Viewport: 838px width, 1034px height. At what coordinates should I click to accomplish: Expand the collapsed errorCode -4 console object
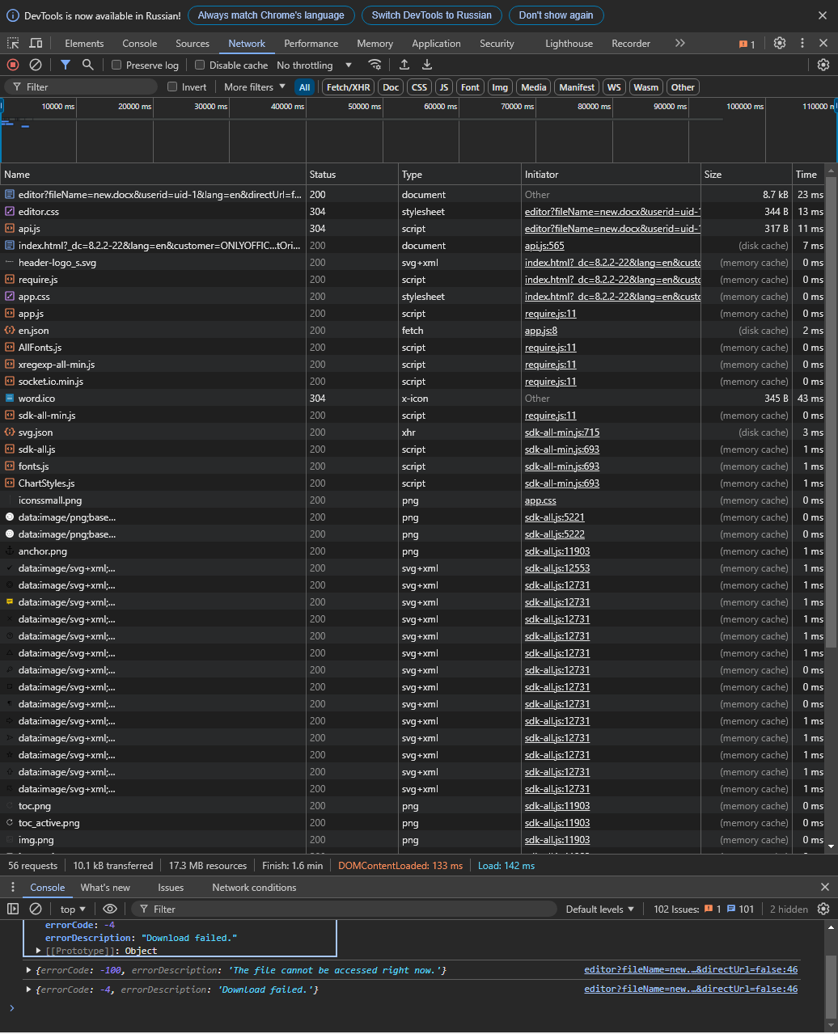pyautogui.click(x=30, y=990)
